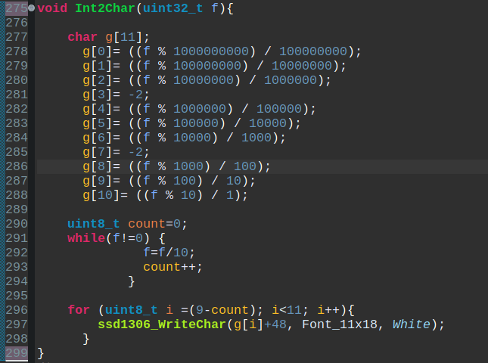This screenshot has width=488, height=363.
Task: Click the uint8_t count=0 declaration
Action: pyautogui.click(x=126, y=224)
